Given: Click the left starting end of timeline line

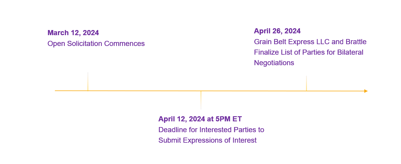Looking at the screenshot, I should tap(56, 90).
